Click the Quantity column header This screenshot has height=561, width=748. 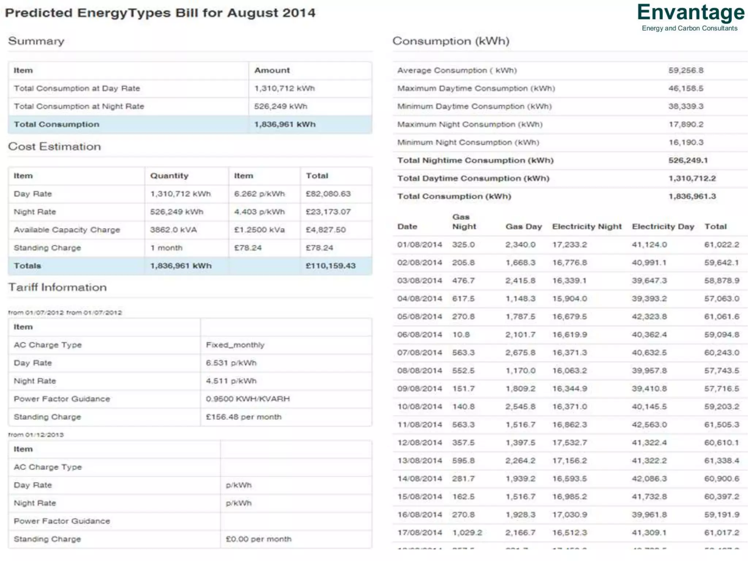click(x=169, y=176)
